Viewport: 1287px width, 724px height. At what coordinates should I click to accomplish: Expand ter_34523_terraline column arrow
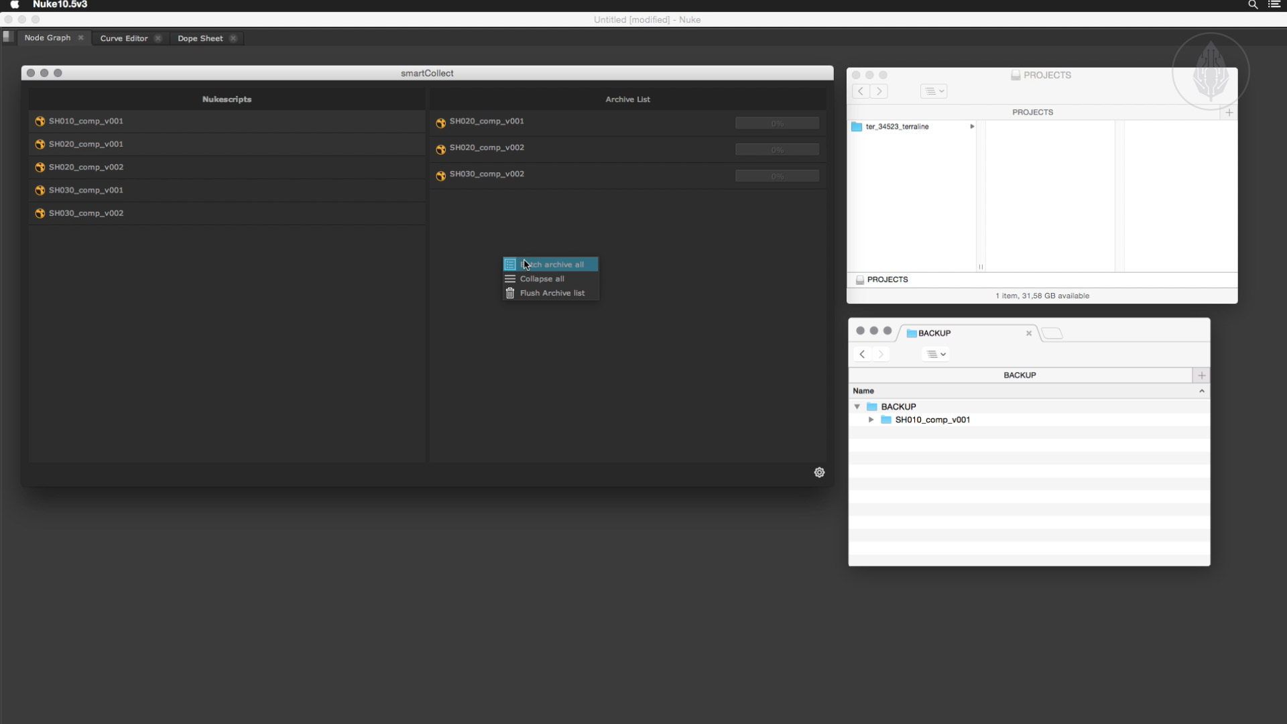972,127
